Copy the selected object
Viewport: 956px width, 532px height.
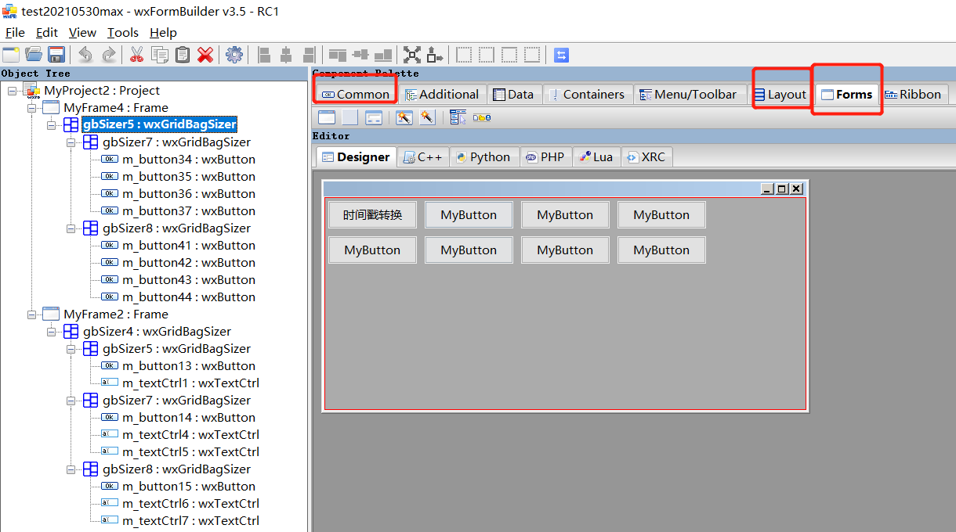coord(160,55)
